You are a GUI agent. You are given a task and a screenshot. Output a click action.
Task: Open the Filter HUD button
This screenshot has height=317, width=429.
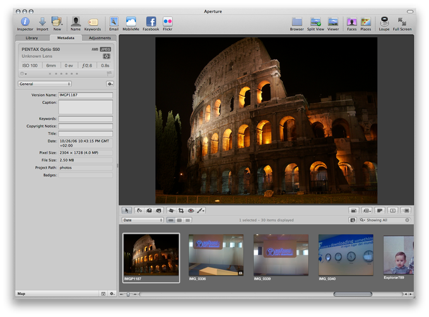coord(353,220)
